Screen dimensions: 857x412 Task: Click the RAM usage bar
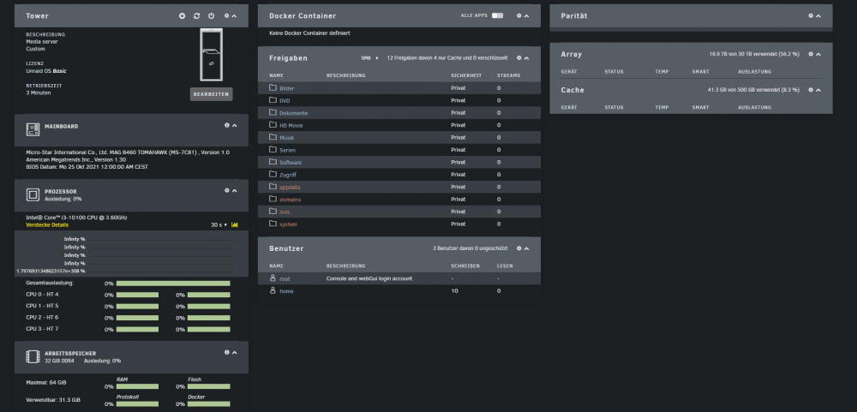tap(137, 386)
